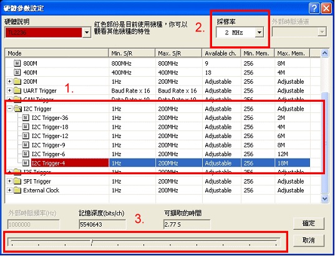The width and height of the screenshot is (335, 256).
Task: Select the 400M mode document icon
Action: click(17, 72)
